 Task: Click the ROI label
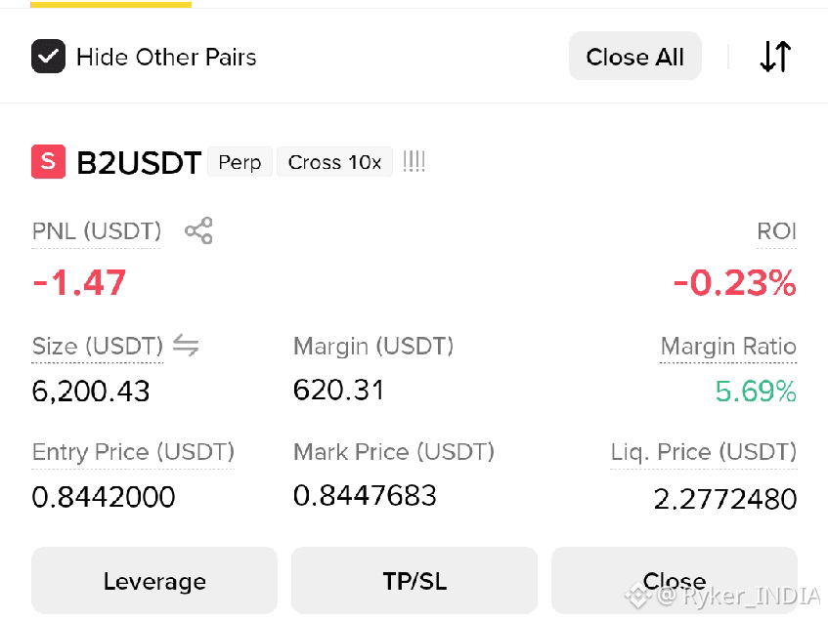click(776, 231)
